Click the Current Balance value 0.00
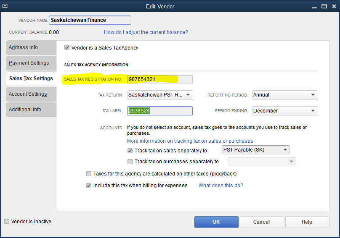The height and width of the screenshot is (238, 340). pos(54,32)
